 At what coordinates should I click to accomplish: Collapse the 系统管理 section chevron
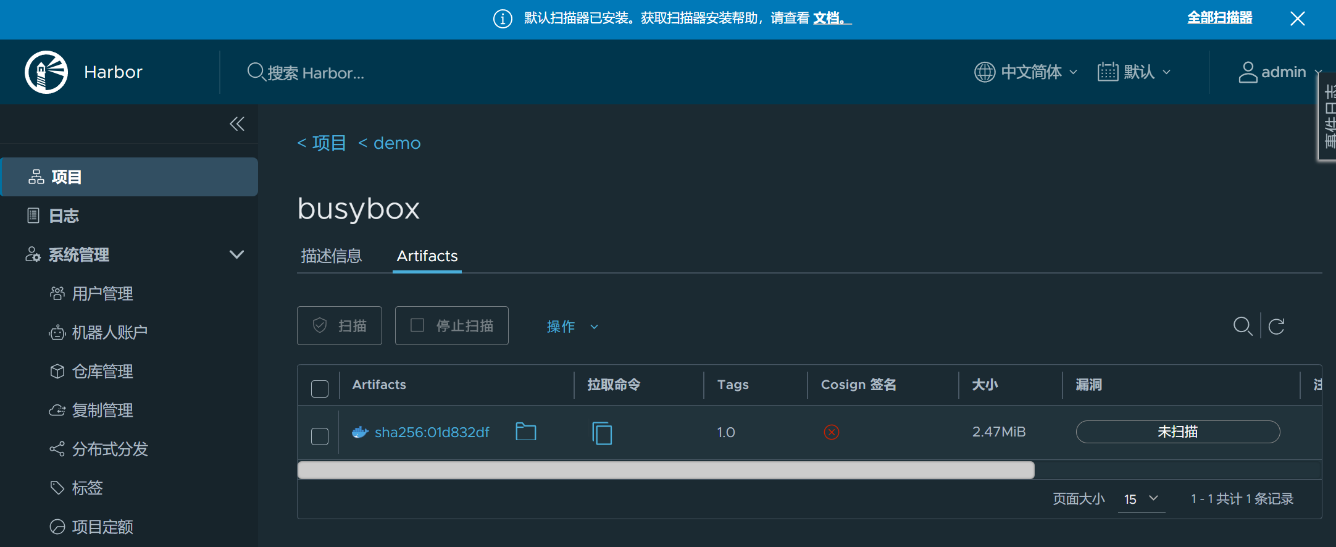pos(236,254)
